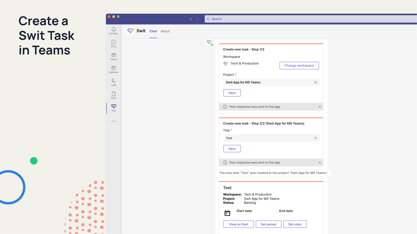The height and width of the screenshot is (234, 417).
Task: Clear the Test title field
Action: pyautogui.click(x=316, y=138)
